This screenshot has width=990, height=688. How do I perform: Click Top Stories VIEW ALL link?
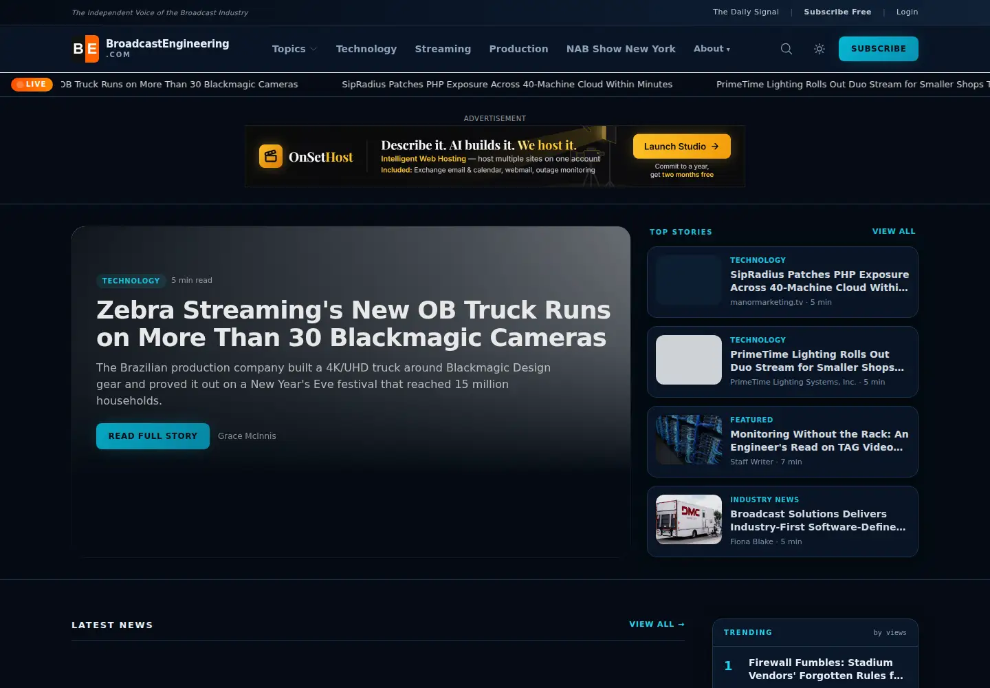(894, 231)
